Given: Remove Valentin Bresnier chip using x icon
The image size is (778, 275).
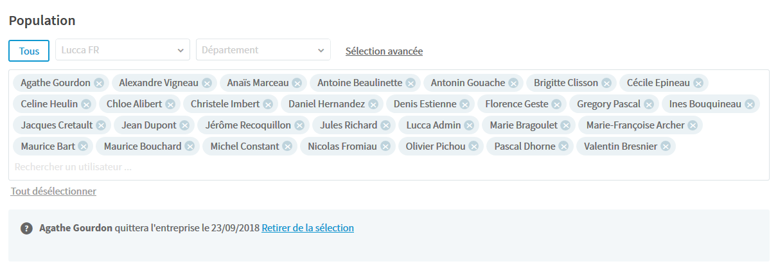Looking at the screenshot, I should (665, 146).
